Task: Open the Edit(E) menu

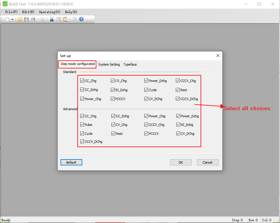Action: click(28, 12)
